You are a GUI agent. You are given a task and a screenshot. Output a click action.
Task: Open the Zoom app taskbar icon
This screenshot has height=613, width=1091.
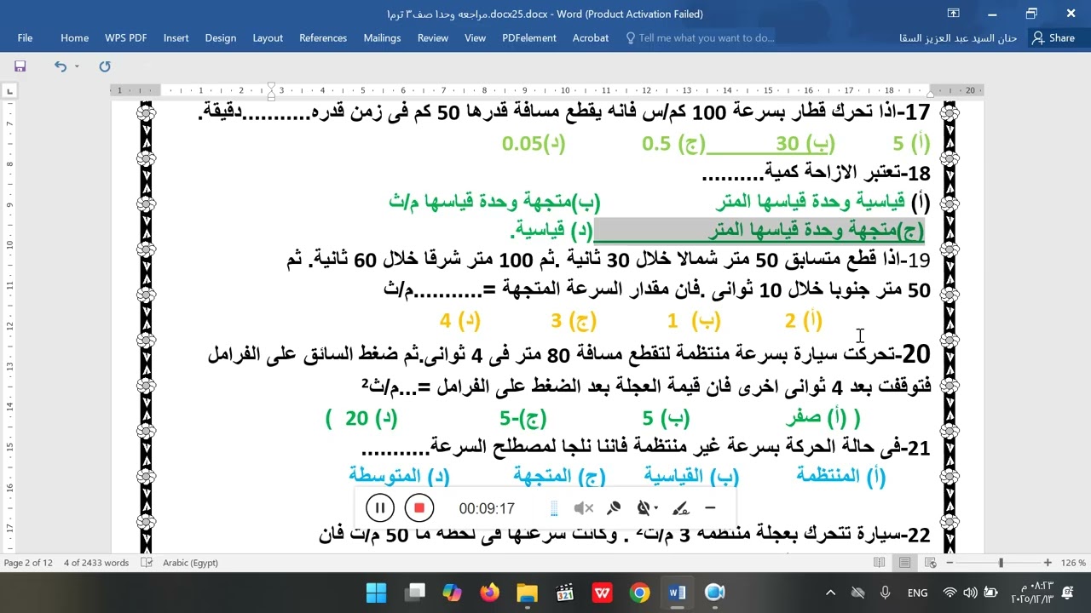[714, 593]
